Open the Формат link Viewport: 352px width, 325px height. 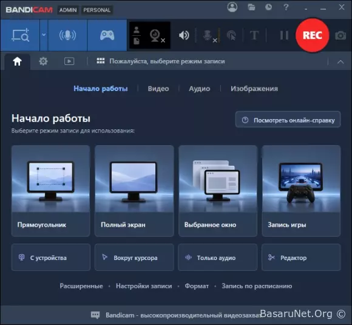pos(197,286)
